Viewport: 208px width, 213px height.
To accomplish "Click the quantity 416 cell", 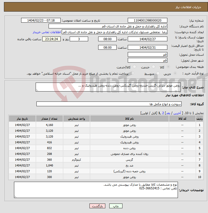I will pos(49,142).
